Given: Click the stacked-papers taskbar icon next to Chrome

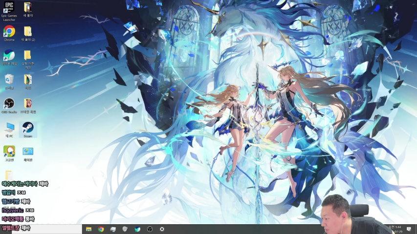Looking at the screenshot, I should click(113, 229).
